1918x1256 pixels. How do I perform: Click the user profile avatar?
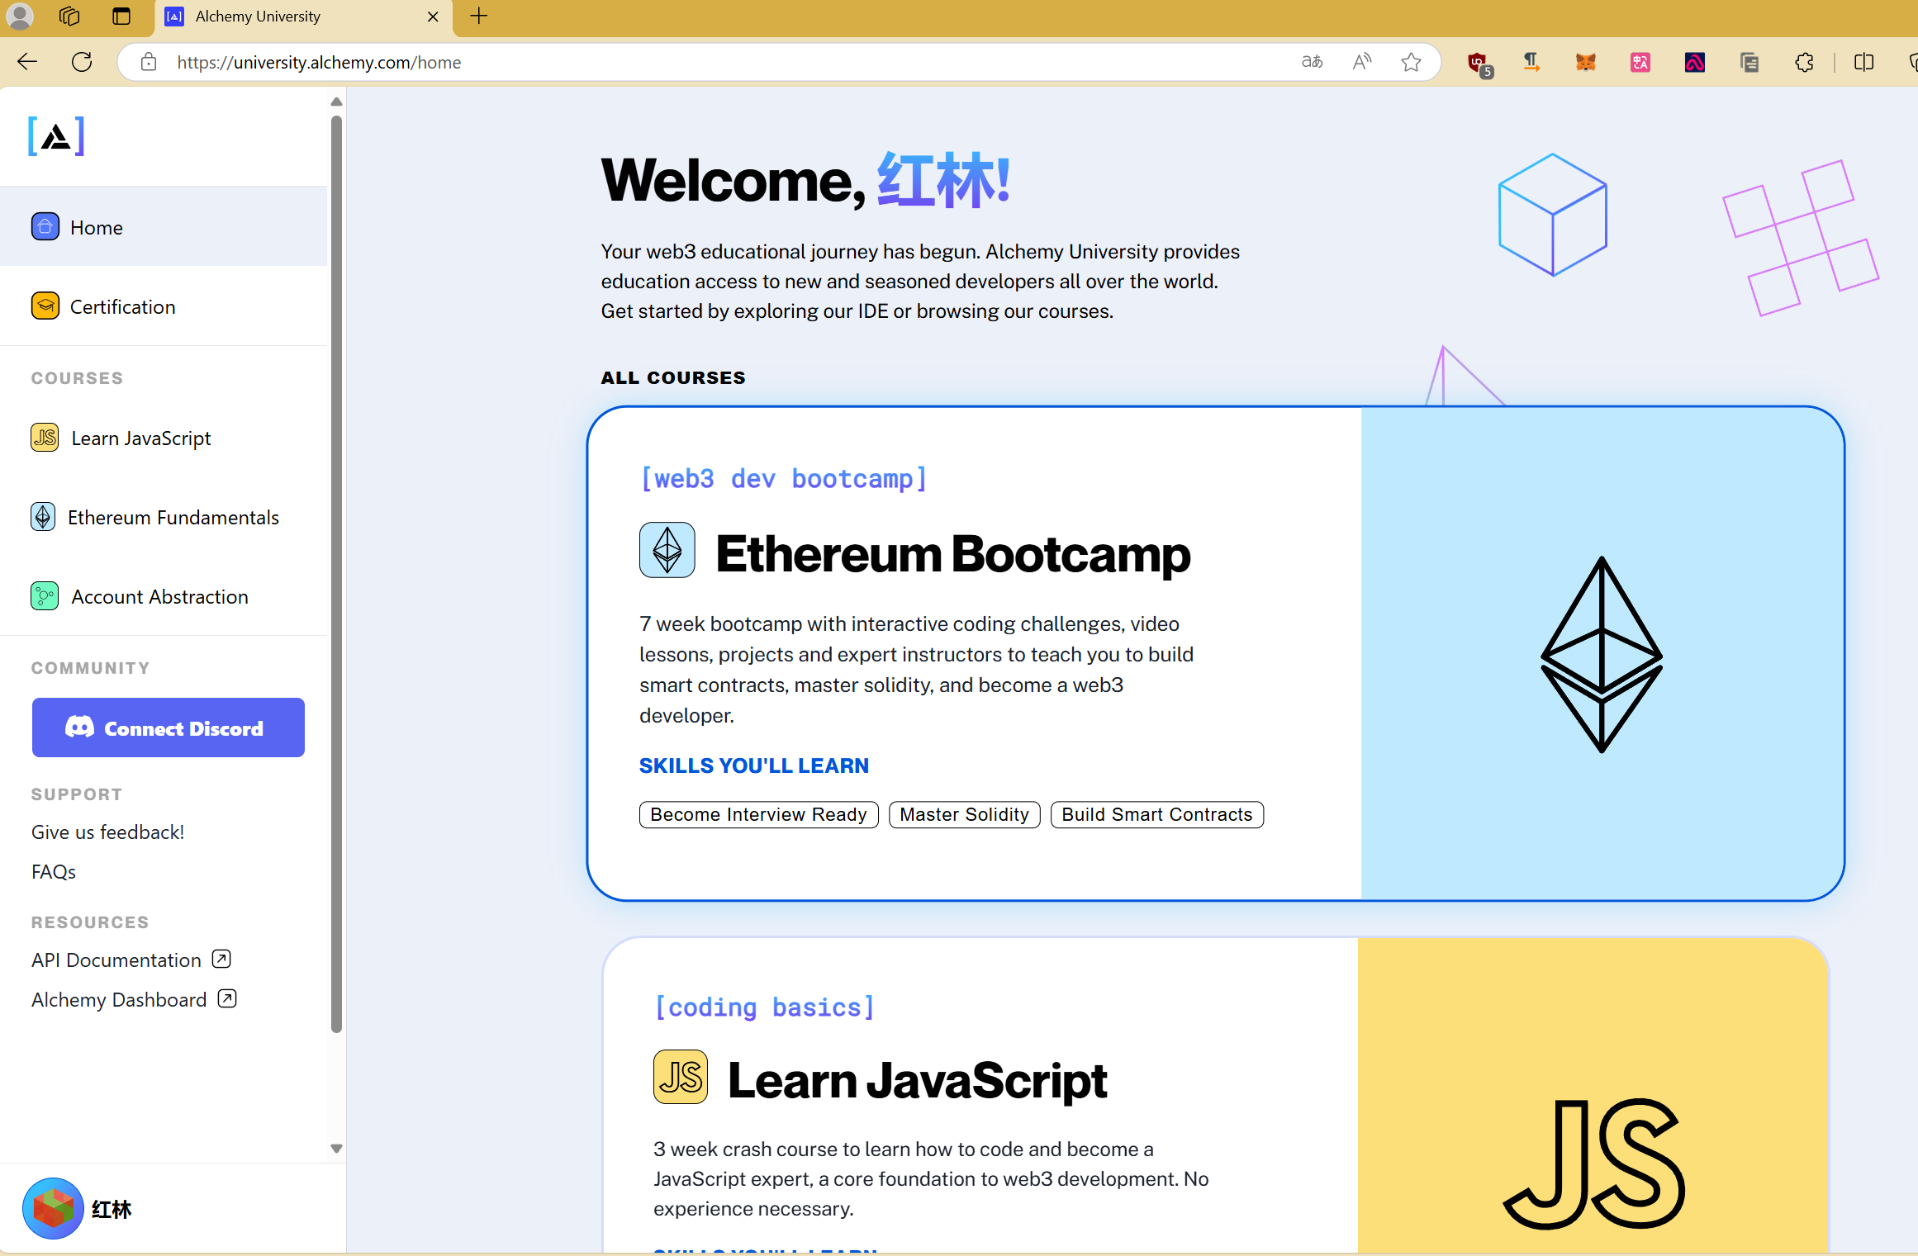coord(53,1209)
